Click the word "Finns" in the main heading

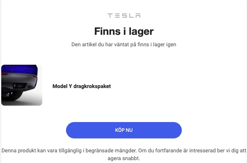tap(107, 31)
